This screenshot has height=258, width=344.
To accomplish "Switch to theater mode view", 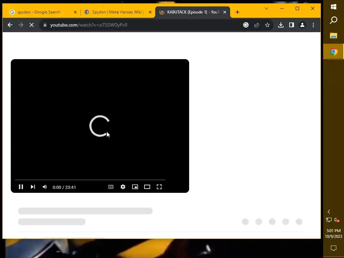I will click(147, 187).
